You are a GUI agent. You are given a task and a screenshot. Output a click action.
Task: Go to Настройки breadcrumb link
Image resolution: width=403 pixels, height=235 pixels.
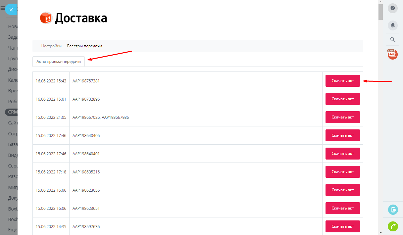pyautogui.click(x=51, y=46)
